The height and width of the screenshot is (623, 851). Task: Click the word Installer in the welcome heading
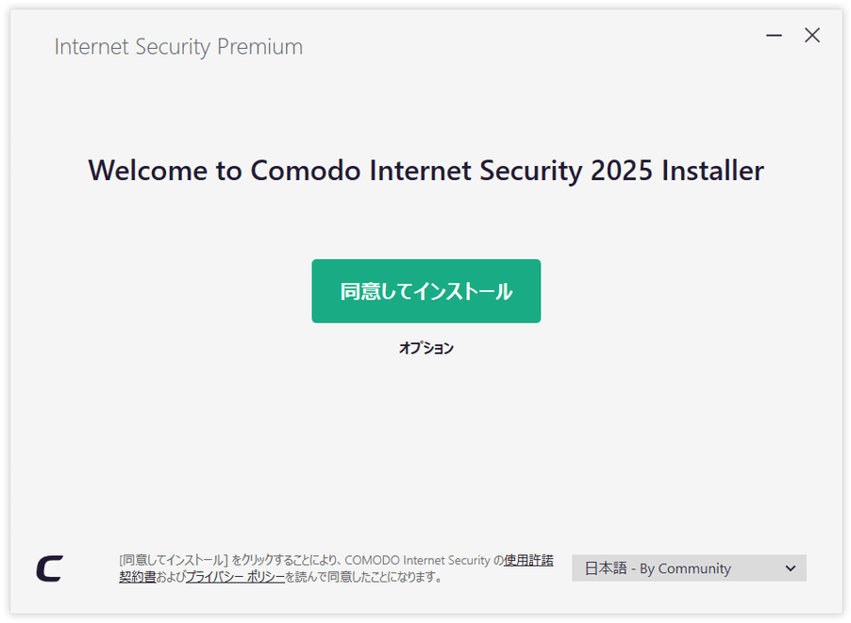712,171
